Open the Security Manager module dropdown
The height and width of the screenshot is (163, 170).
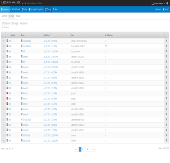pos(22,3)
